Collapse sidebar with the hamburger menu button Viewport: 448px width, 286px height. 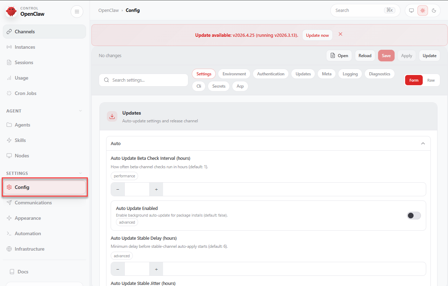pos(77,12)
